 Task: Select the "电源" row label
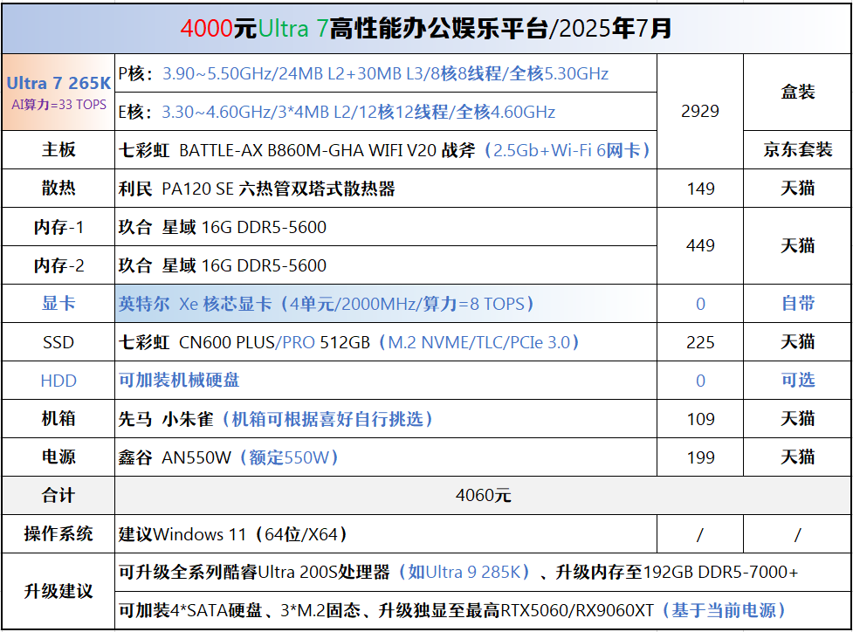(58, 457)
